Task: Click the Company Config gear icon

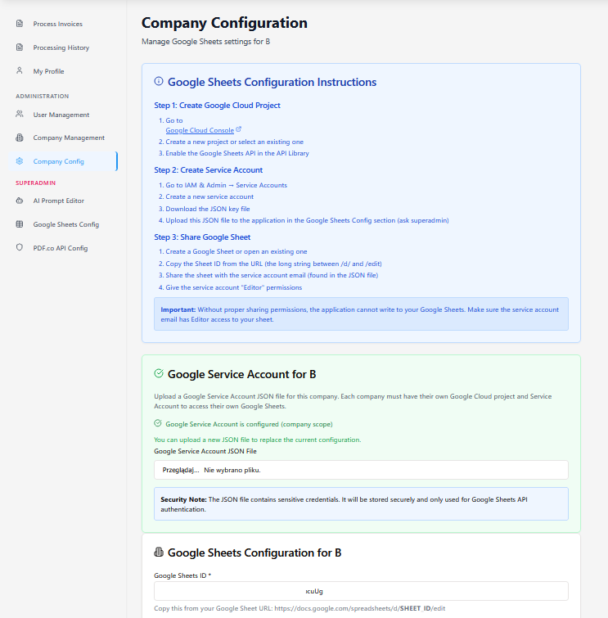Action: pyautogui.click(x=20, y=161)
